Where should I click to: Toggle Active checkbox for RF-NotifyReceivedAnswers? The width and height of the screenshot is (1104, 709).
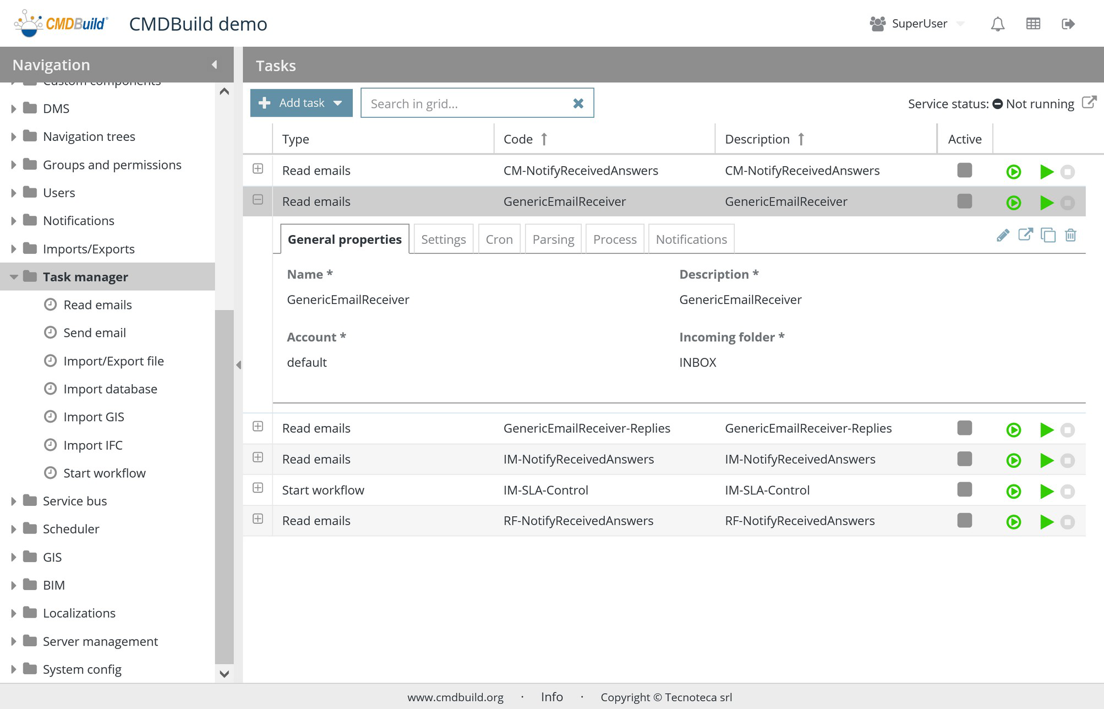(964, 520)
